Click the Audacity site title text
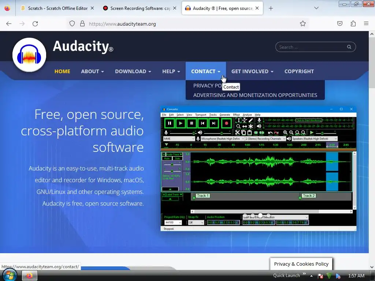 (83, 46)
